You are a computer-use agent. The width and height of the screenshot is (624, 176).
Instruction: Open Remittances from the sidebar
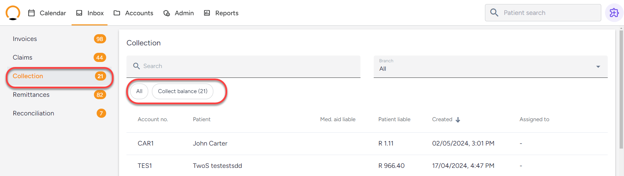59,95
